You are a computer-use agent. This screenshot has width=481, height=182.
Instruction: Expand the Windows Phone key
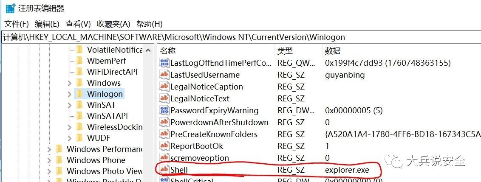[49, 160]
